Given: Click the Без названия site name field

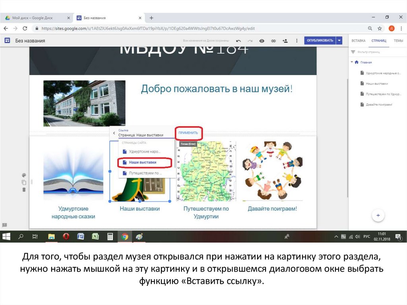Looking at the screenshot, I should [30, 41].
